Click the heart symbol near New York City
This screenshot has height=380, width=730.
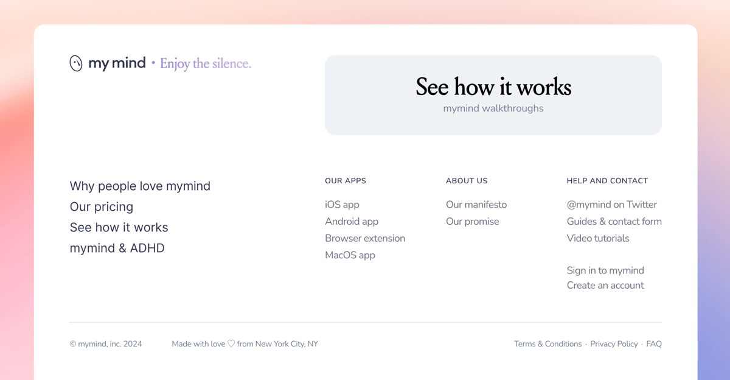point(230,343)
